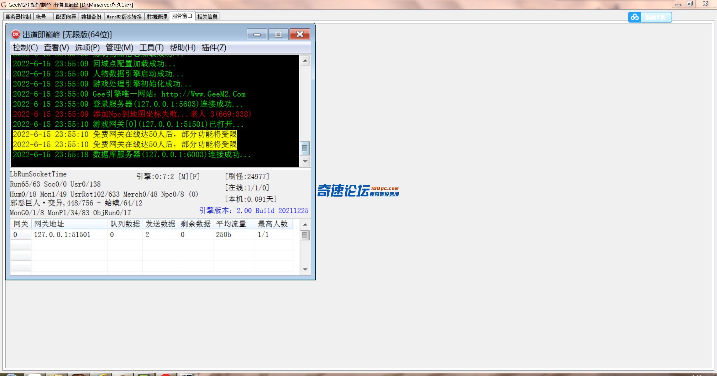Click the log scrollbar down arrow

pyautogui.click(x=305, y=161)
